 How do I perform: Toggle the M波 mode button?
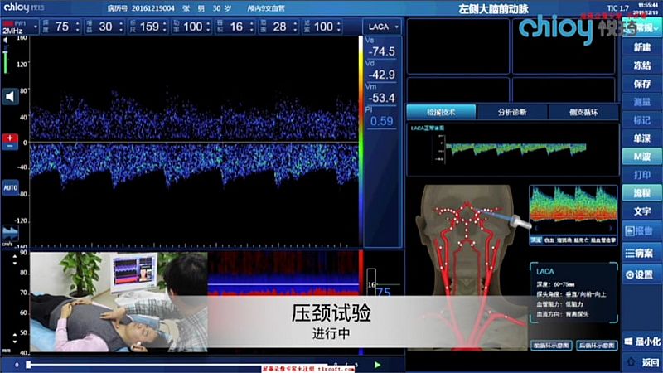(x=641, y=157)
